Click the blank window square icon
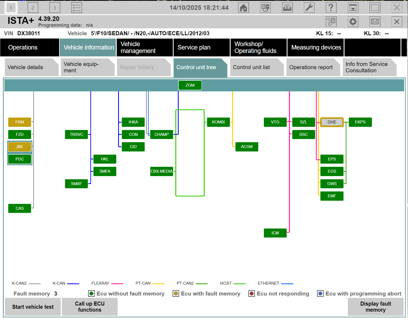 (x=375, y=8)
